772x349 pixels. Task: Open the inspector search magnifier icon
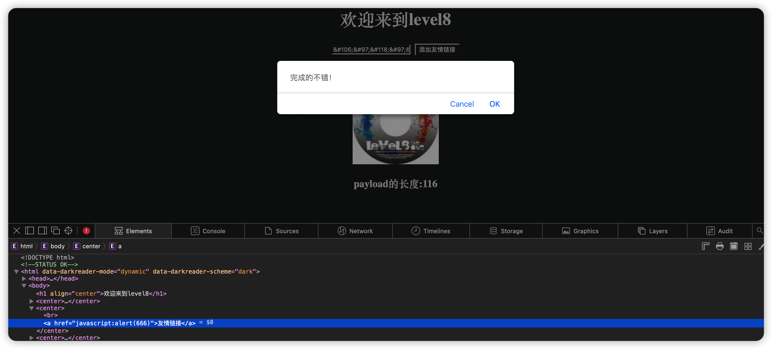(760, 231)
